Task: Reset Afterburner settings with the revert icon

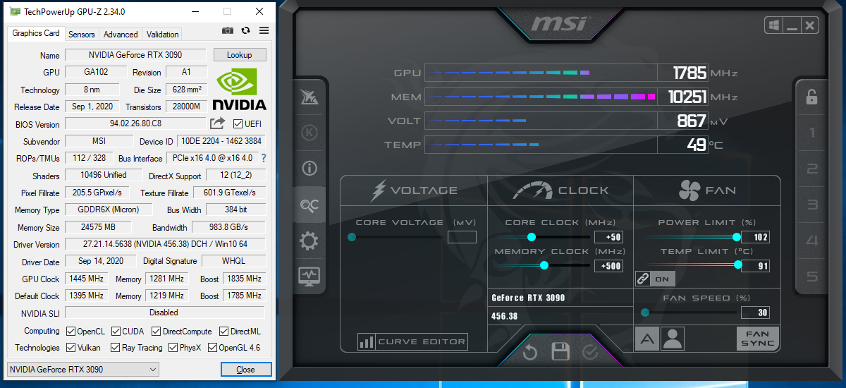Action: pos(530,351)
